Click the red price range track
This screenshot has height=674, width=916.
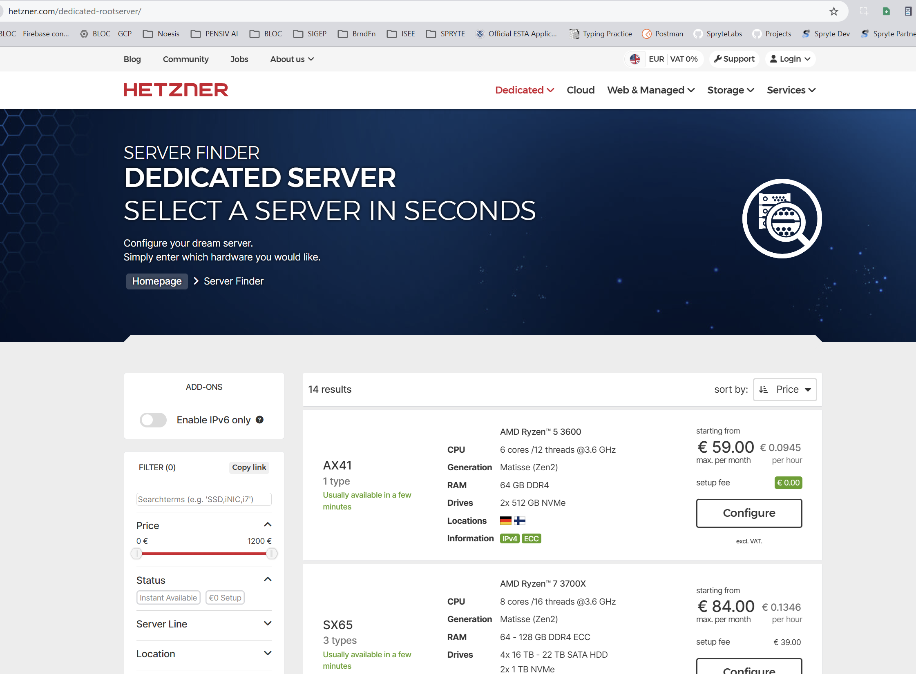click(x=204, y=554)
